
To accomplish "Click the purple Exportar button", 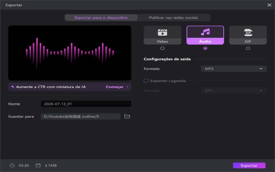I will pyautogui.click(x=249, y=165).
